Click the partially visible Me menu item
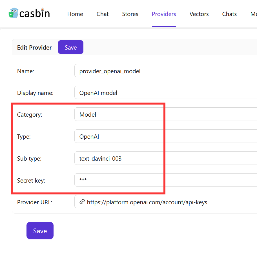The height and width of the screenshot is (266, 257). [x=253, y=14]
